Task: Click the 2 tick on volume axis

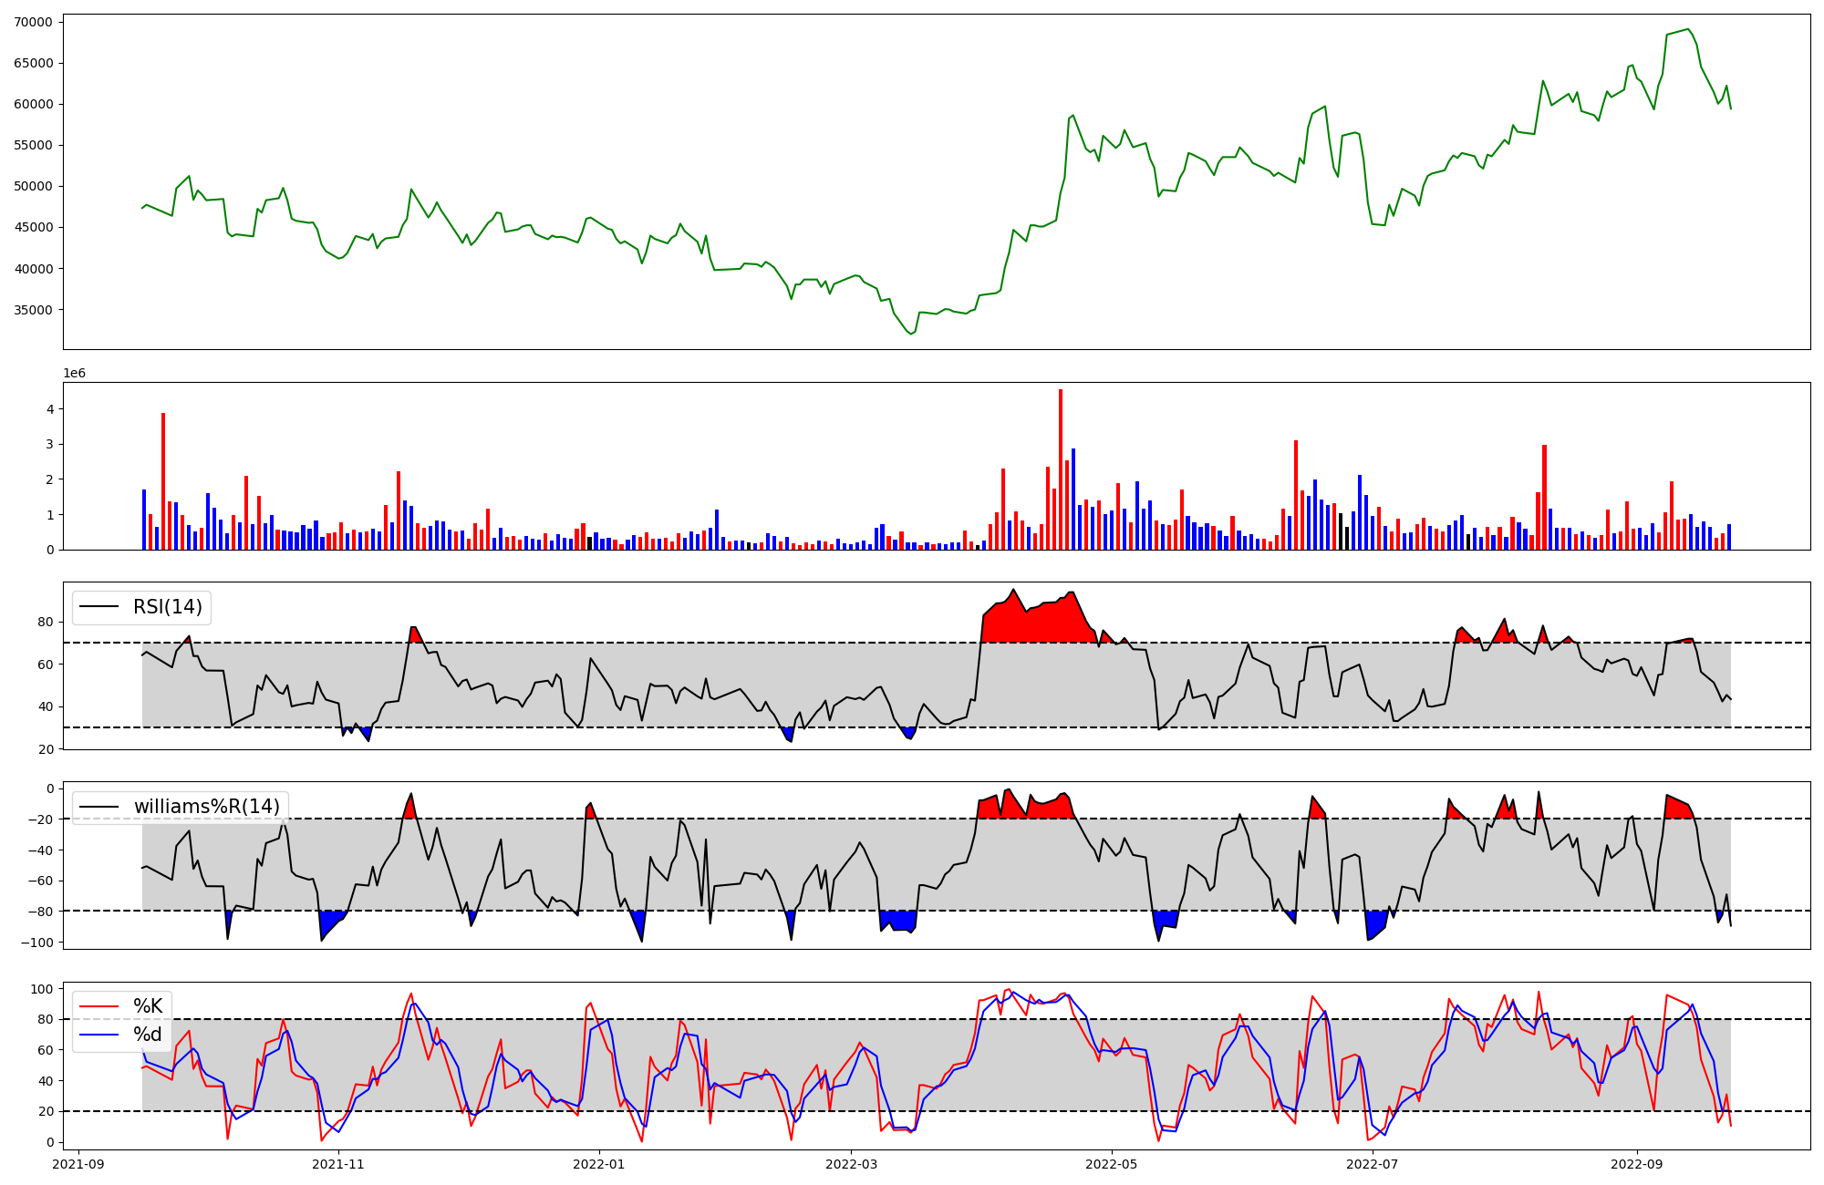Action: 49,479
